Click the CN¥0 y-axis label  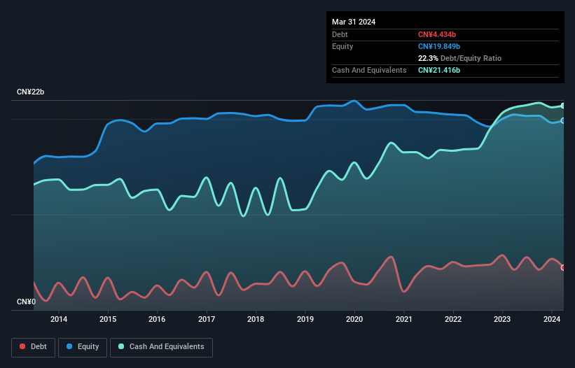click(26, 302)
